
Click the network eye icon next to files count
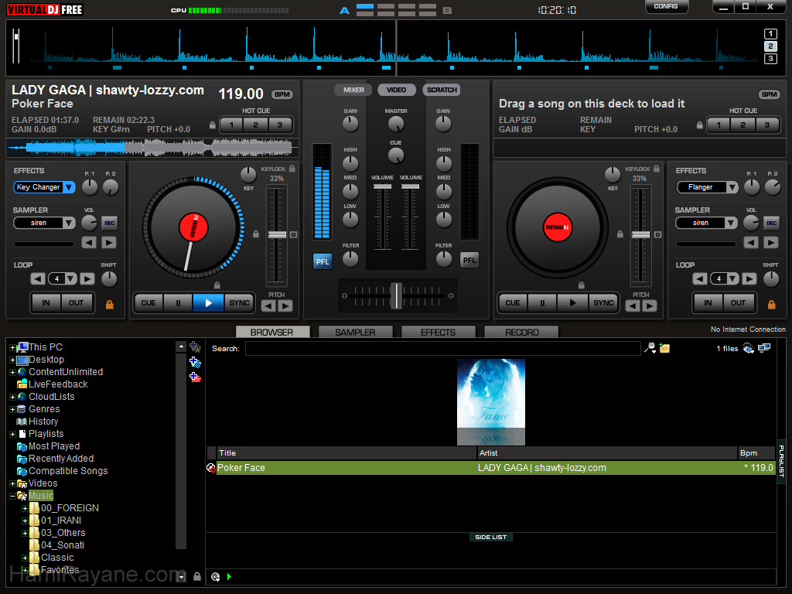click(x=749, y=349)
